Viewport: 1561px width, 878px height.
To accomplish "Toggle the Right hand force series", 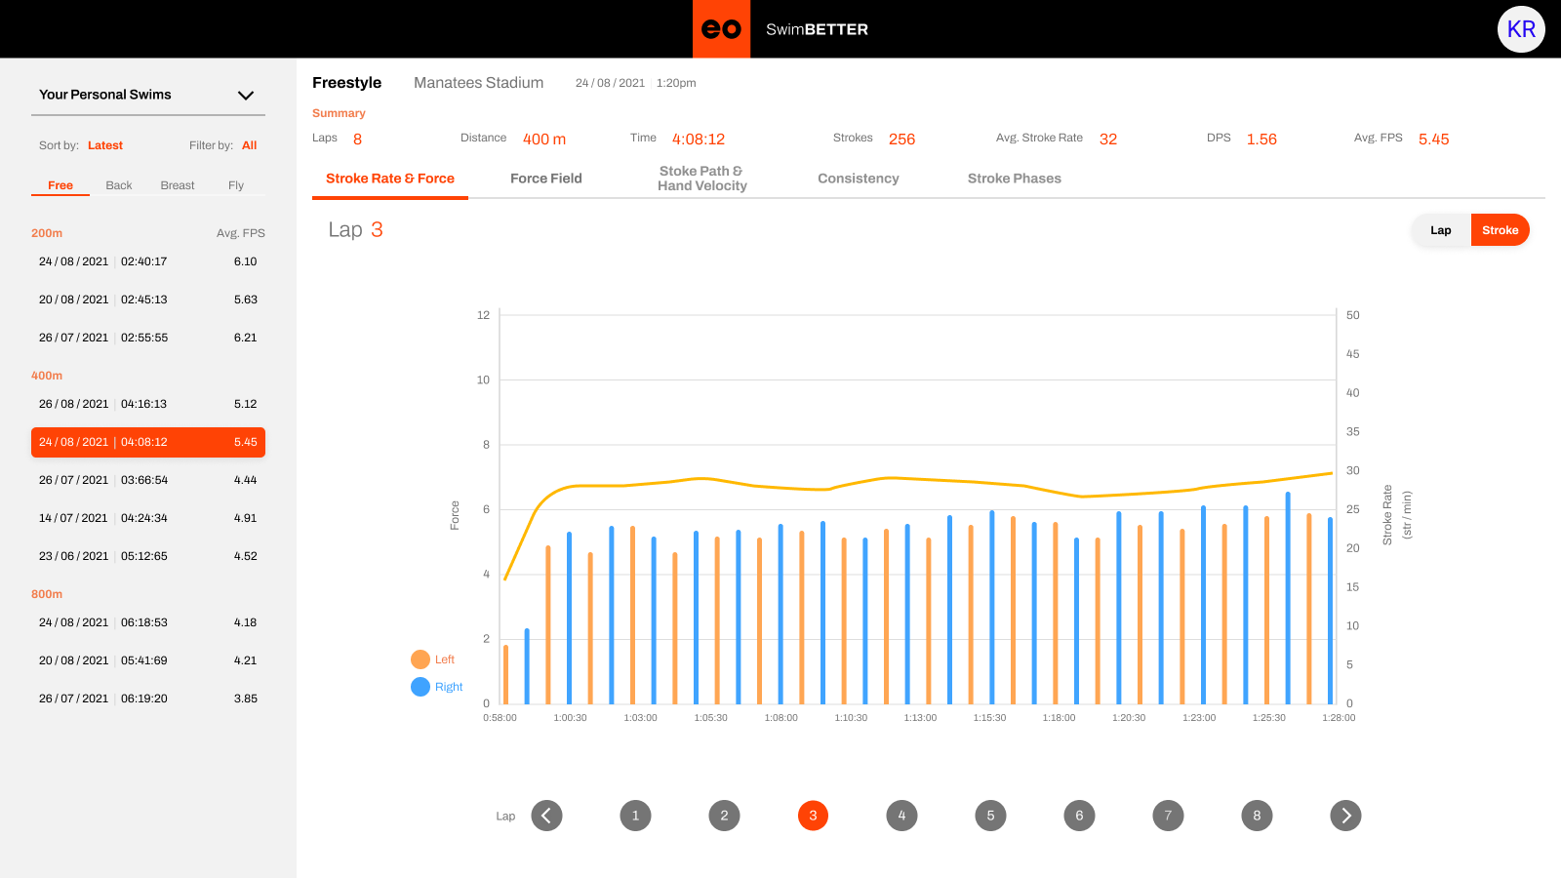I will [x=420, y=687].
